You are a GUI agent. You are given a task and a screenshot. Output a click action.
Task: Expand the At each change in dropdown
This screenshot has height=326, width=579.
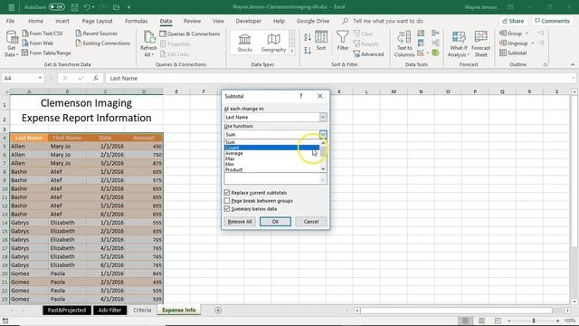pos(323,117)
